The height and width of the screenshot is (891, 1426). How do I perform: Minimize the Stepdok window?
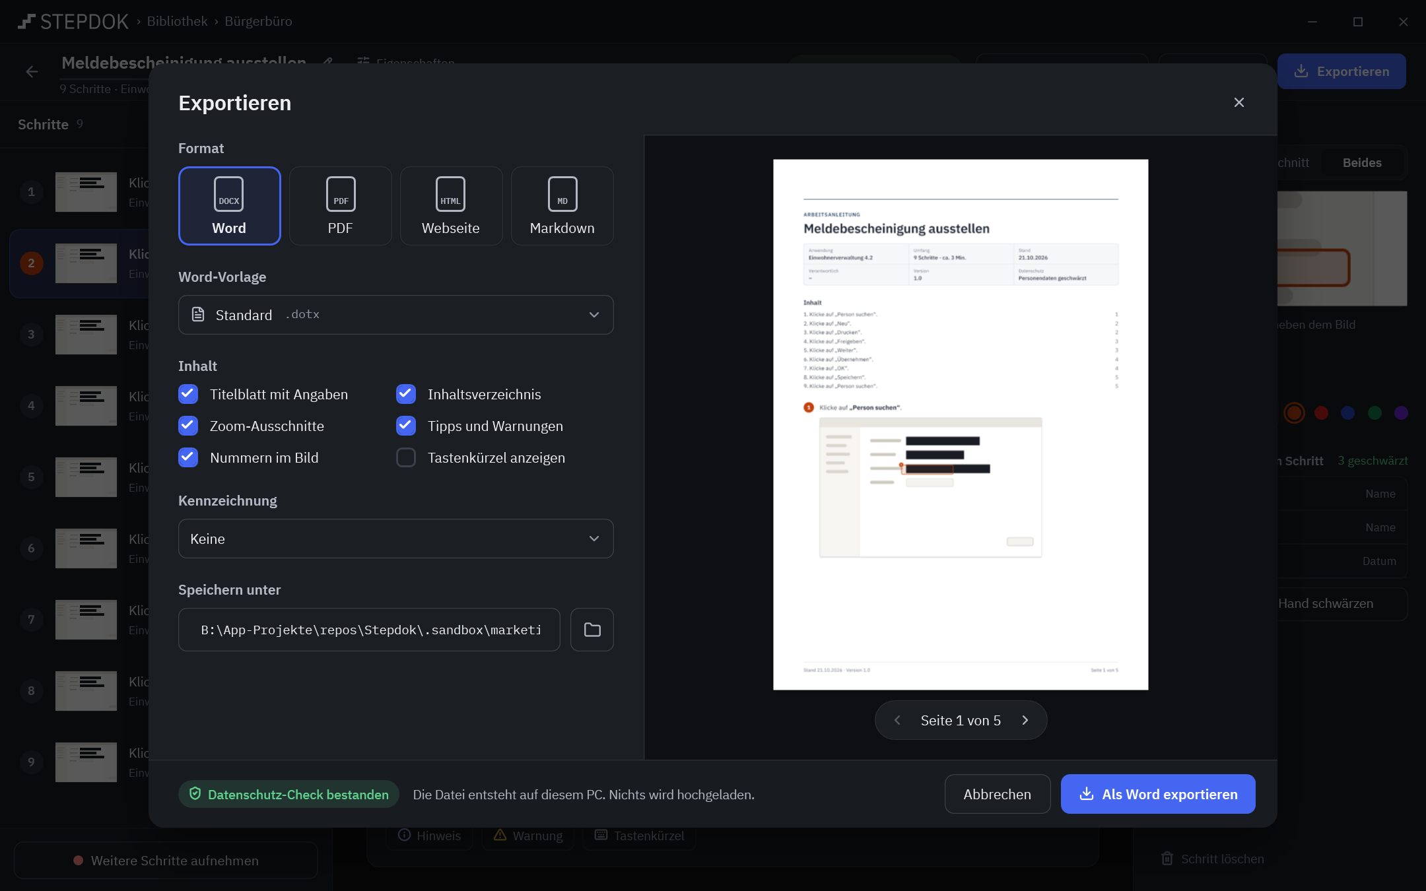tap(1312, 22)
